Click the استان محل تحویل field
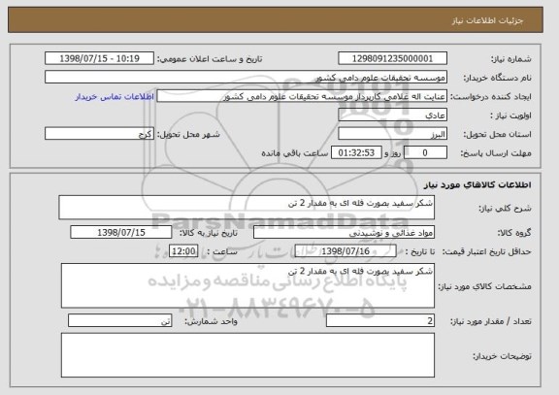This screenshot has width=559, height=395. point(392,134)
